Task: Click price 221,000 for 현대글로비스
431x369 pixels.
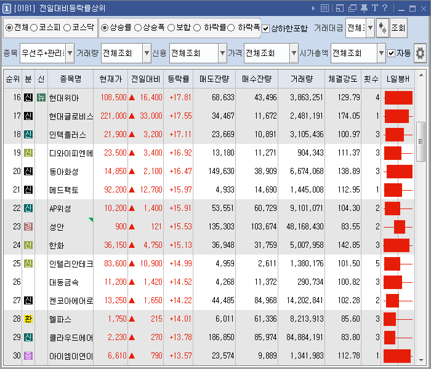Action: 113,116
